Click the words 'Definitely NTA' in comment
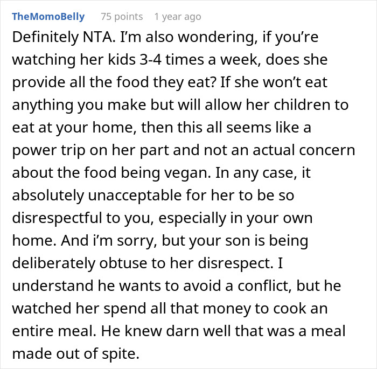Image resolution: width=377 pixels, height=369 pixels. tap(59, 39)
